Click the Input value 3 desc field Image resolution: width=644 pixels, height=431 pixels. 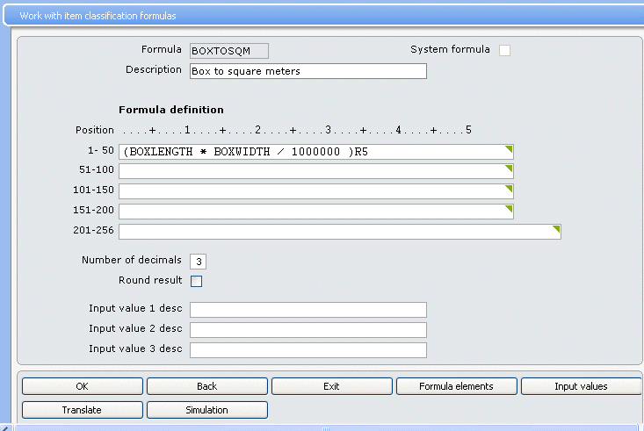pos(308,350)
